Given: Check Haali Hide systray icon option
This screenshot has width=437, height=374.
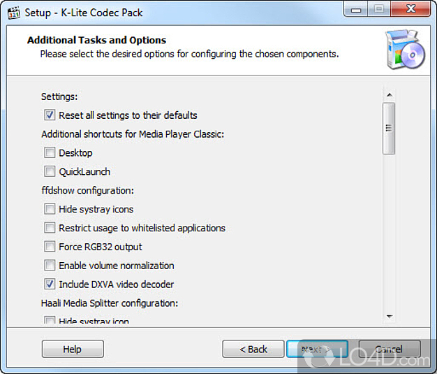Looking at the screenshot, I should point(50,321).
